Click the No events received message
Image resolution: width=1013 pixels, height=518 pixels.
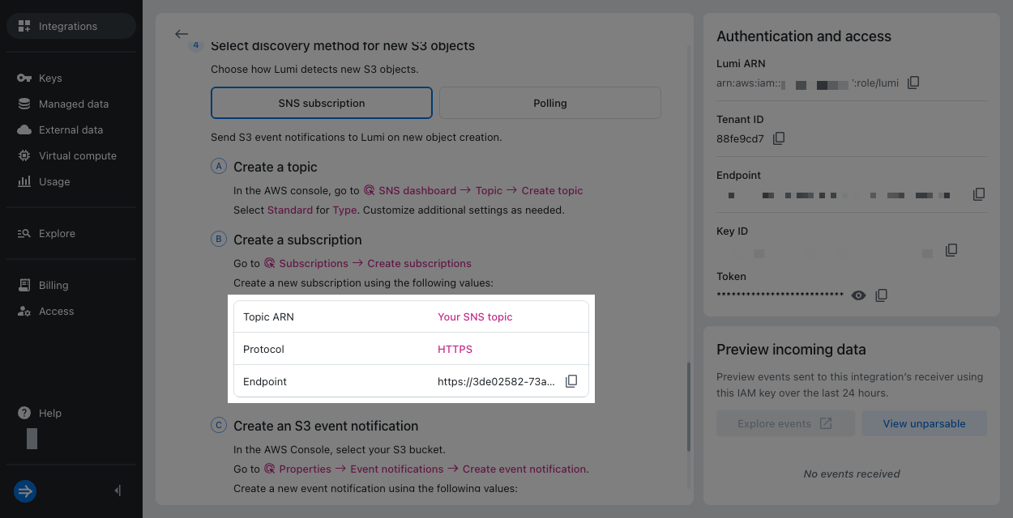(852, 473)
